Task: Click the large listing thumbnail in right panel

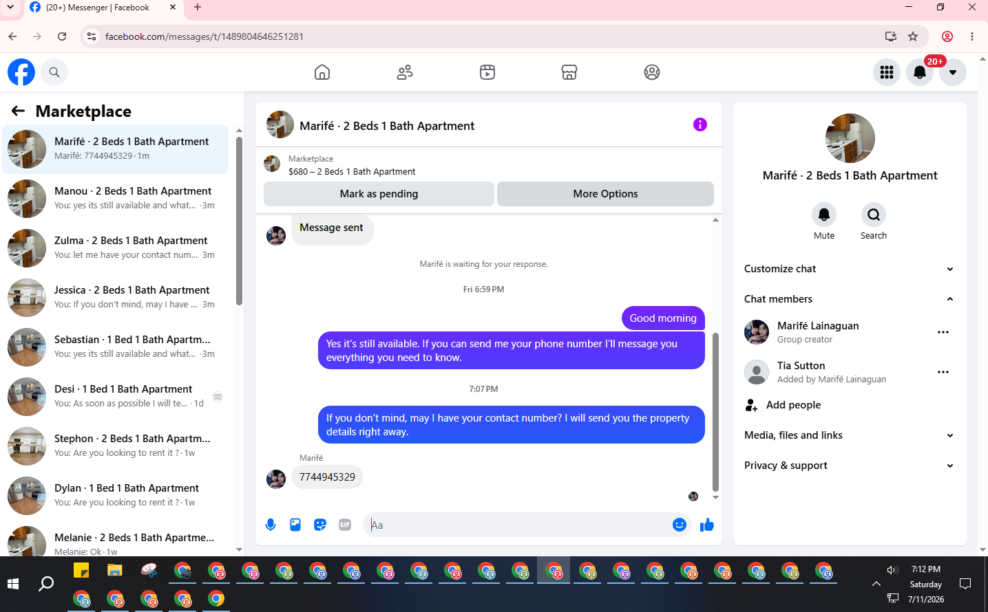Action: pyautogui.click(x=850, y=138)
